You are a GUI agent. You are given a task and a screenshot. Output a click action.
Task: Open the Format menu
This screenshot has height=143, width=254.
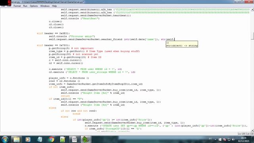[x=17, y=6]
